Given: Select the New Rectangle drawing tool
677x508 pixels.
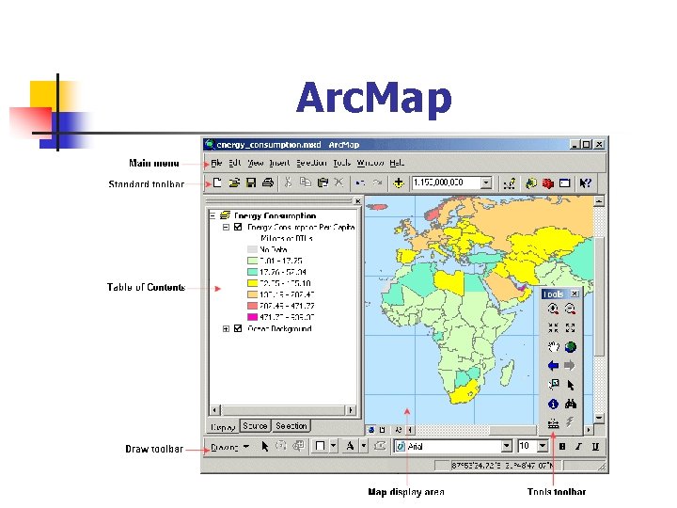Looking at the screenshot, I should click(x=320, y=446).
